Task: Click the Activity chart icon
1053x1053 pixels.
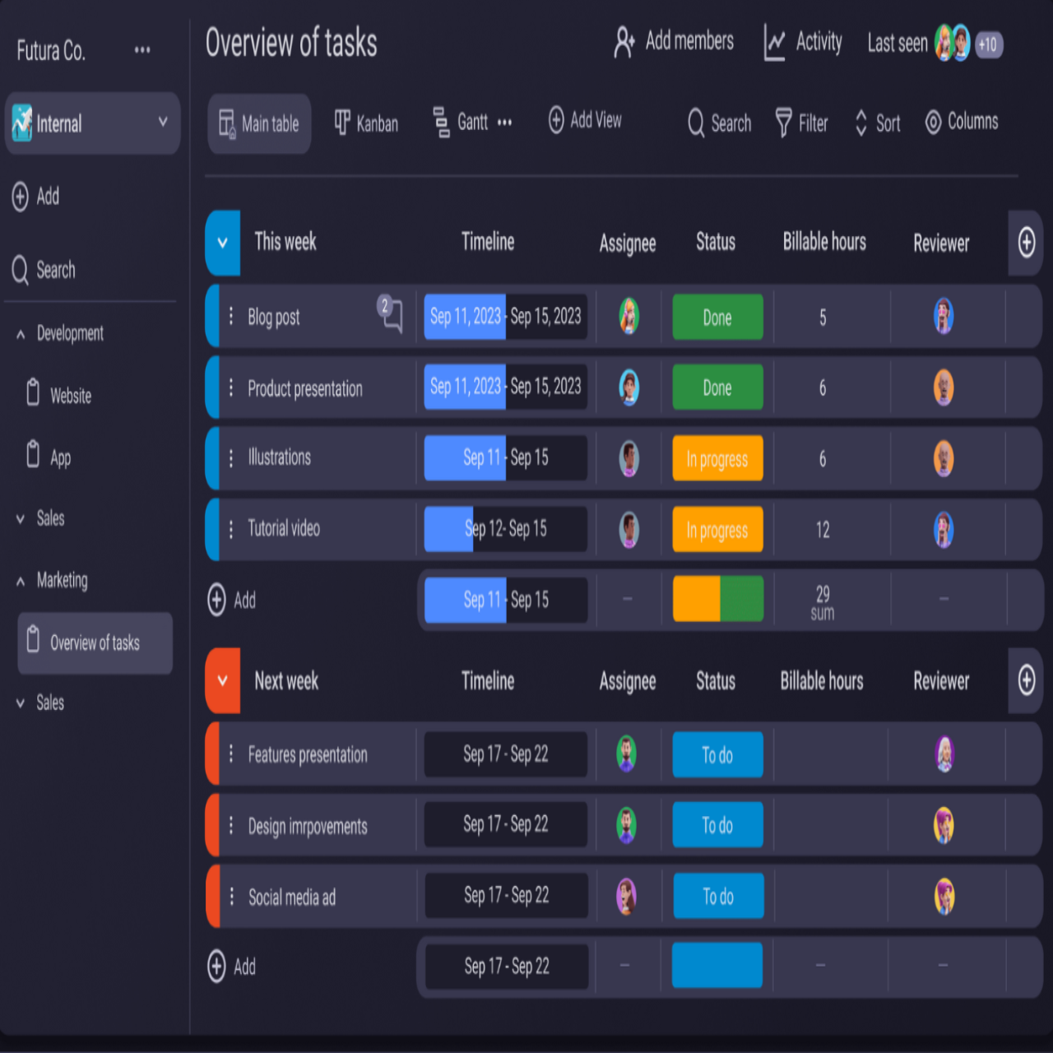Action: click(774, 42)
